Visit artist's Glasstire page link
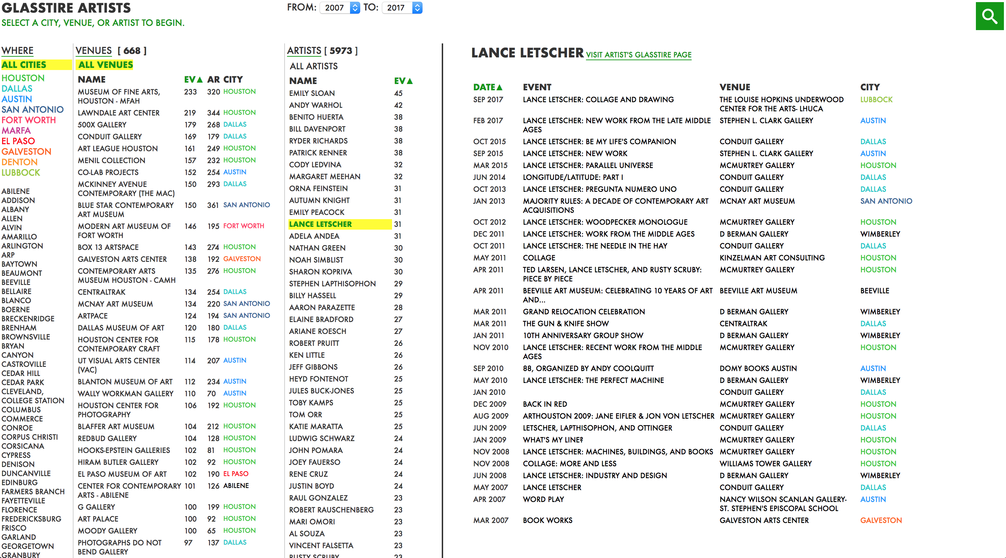Viewport: 1006px width, 558px height. (638, 55)
